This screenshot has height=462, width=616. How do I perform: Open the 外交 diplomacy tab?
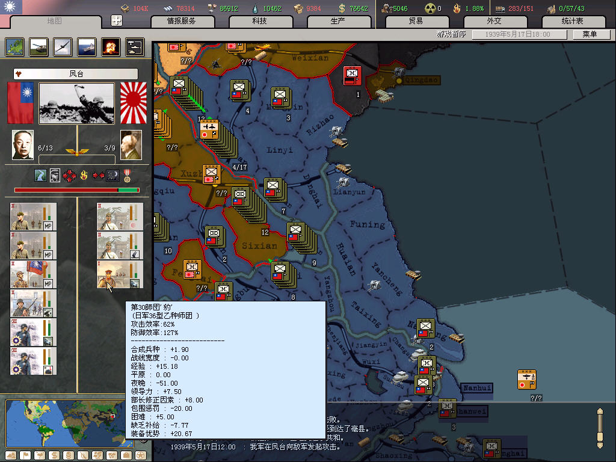493,21
